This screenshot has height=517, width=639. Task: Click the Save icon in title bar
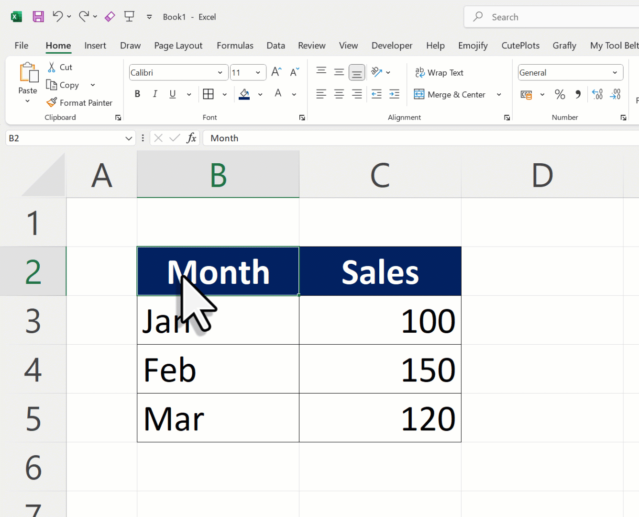[38, 17]
